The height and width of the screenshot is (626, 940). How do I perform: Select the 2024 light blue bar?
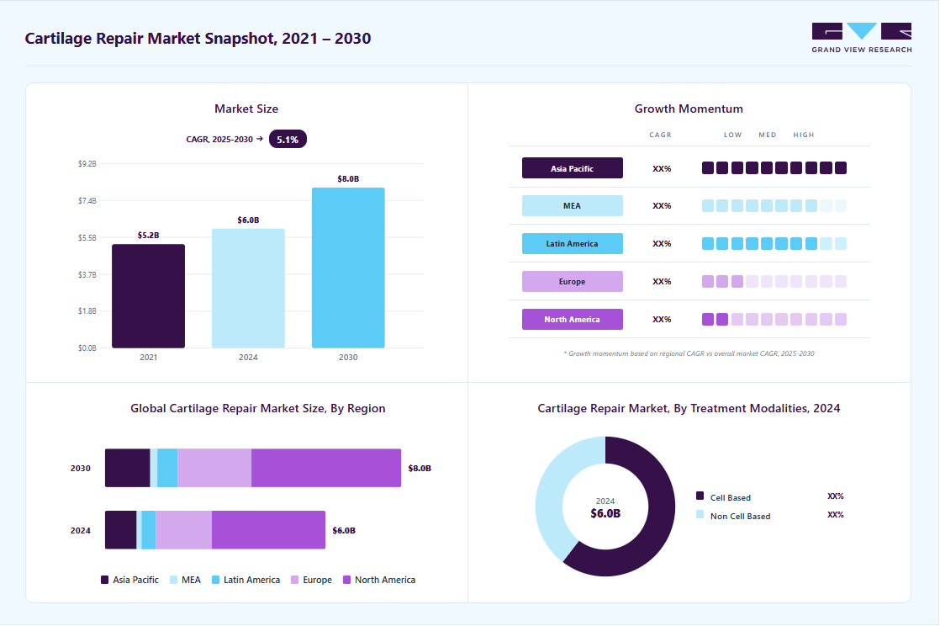(x=248, y=288)
